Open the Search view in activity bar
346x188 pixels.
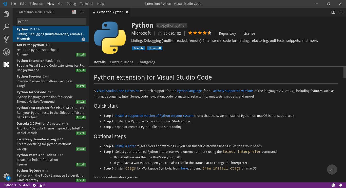pyautogui.click(x=6, y=27)
